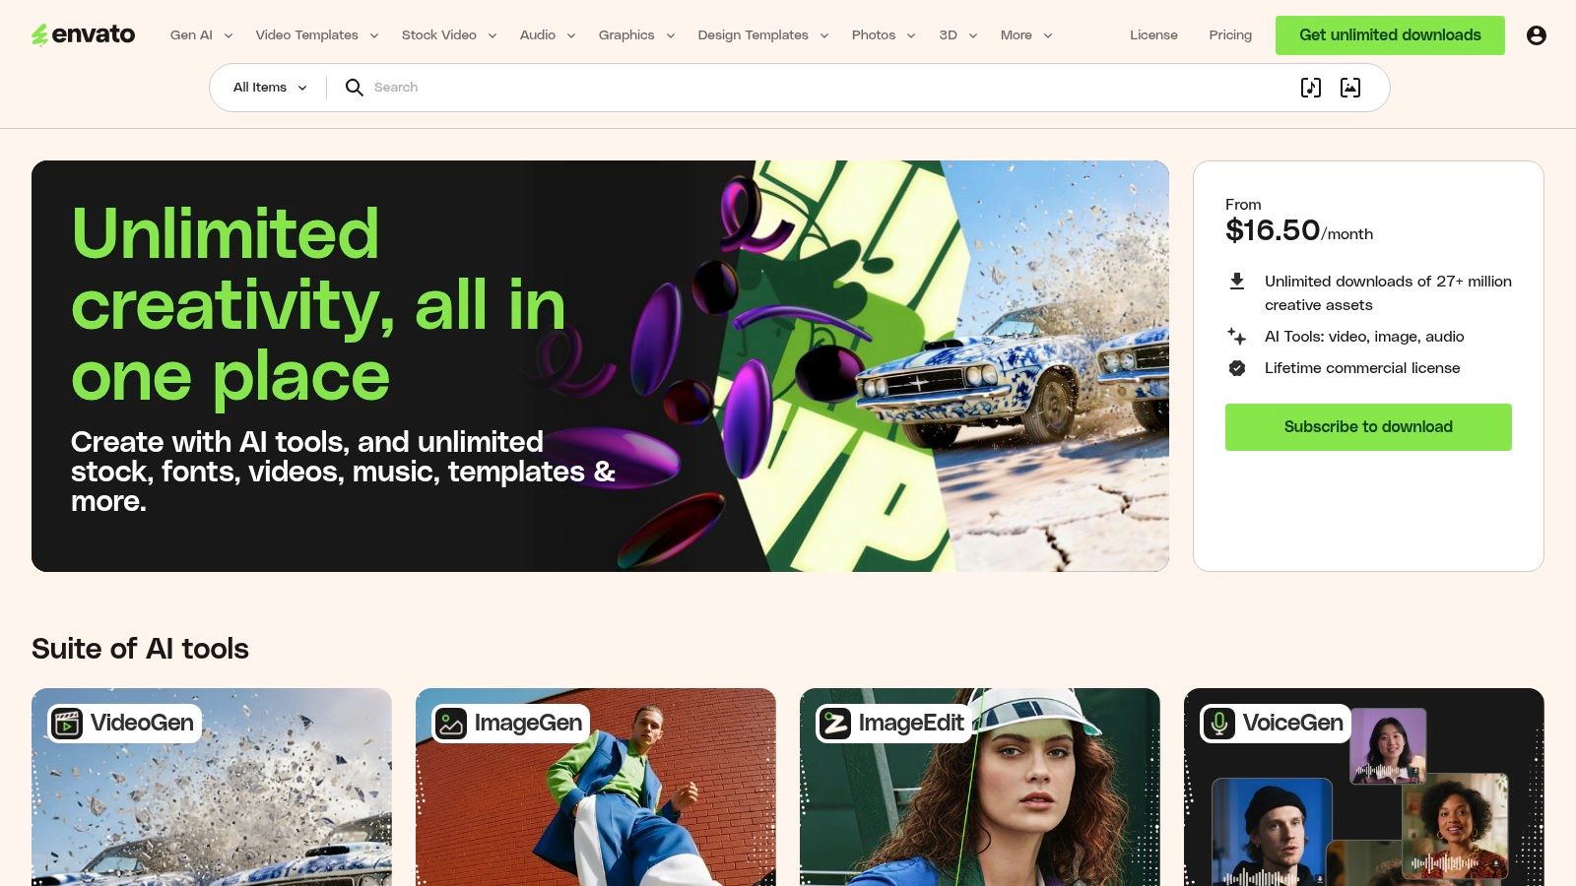Click the download arrow icon in pricing card
Image resolution: width=1576 pixels, height=886 pixels.
tap(1237, 282)
